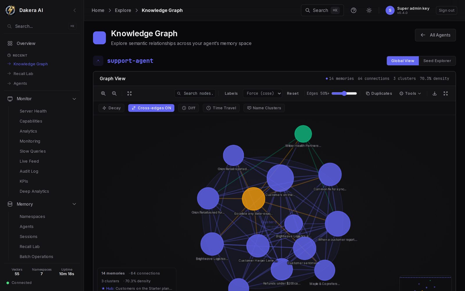Toggle the Diff mode
Image resolution: width=465 pixels, height=291 pixels.
coord(189,108)
